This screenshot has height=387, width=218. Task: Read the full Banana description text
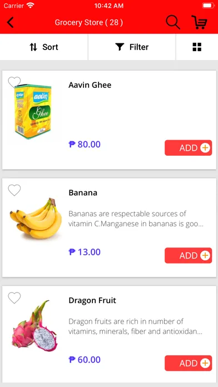(136, 219)
